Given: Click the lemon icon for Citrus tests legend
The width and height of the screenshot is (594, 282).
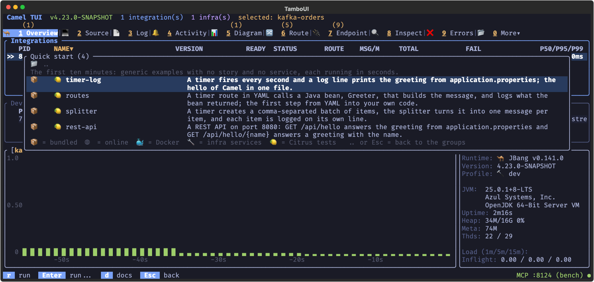Looking at the screenshot, I should pyautogui.click(x=273, y=142).
